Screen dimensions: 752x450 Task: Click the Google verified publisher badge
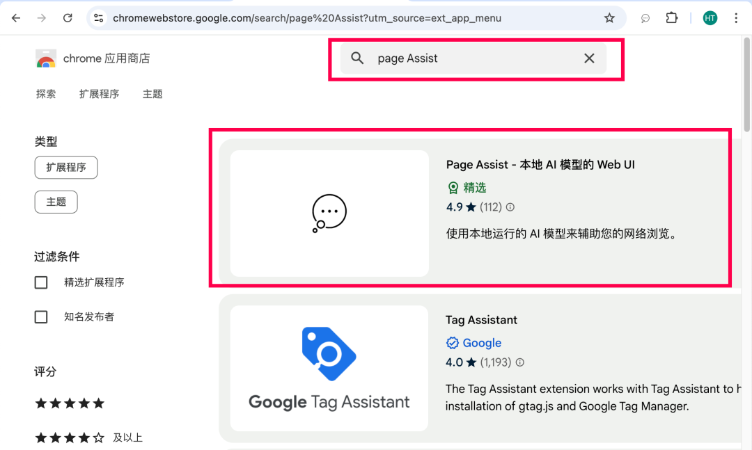point(453,343)
